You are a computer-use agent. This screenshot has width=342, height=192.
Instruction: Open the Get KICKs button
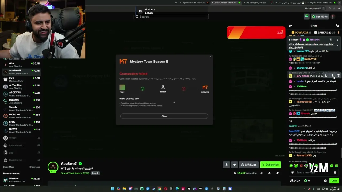point(320,17)
